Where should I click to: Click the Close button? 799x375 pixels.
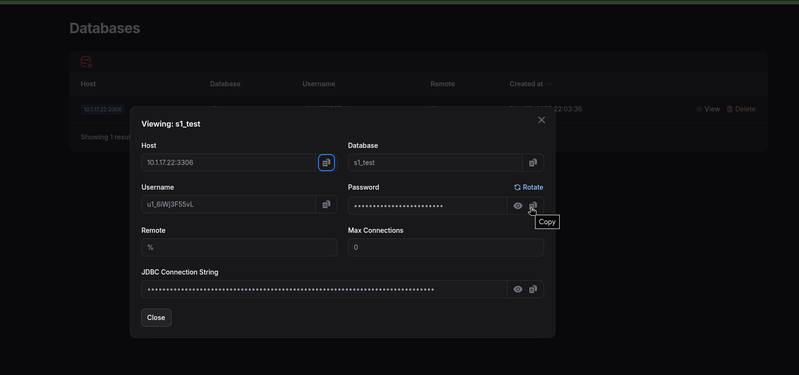tap(156, 318)
